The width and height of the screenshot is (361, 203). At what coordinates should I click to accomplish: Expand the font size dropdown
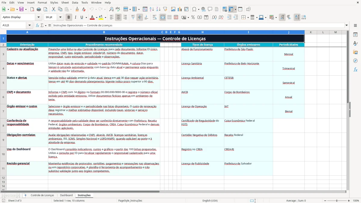60,17
